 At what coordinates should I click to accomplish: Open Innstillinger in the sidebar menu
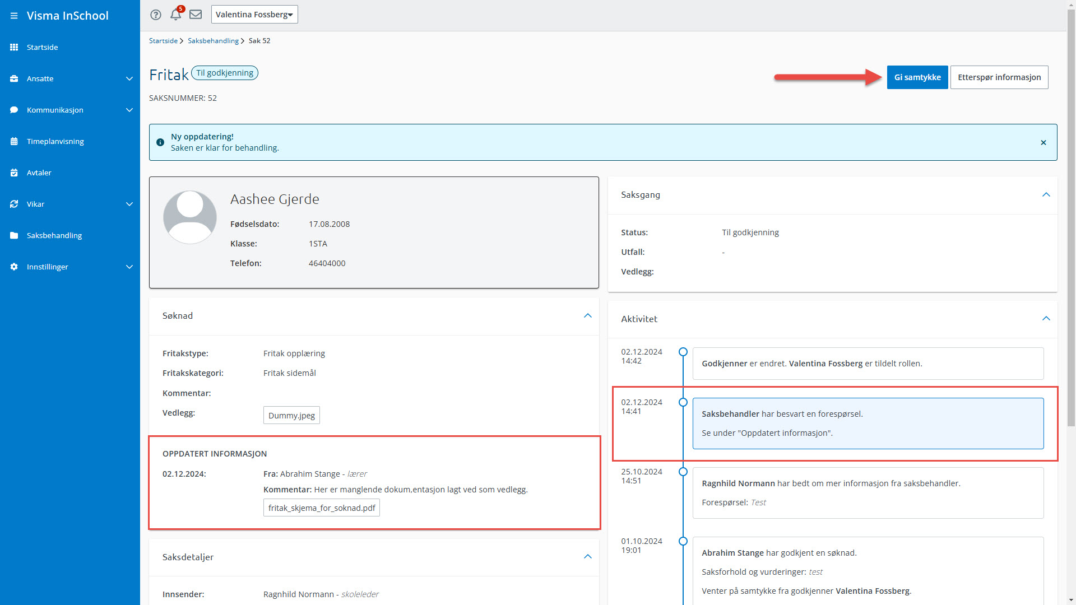(48, 267)
